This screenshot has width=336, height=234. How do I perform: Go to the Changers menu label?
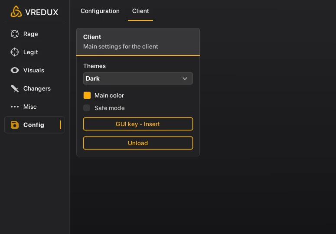point(37,88)
